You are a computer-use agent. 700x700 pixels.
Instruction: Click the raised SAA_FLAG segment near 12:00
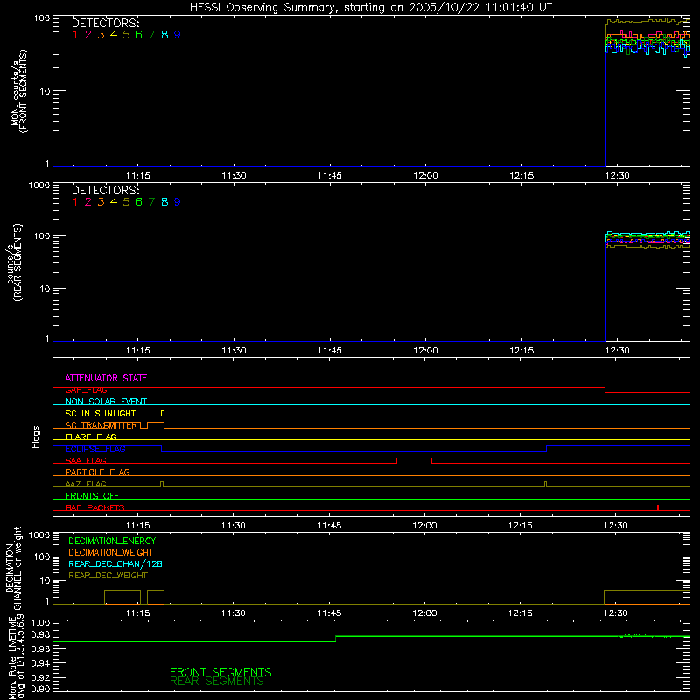(x=414, y=458)
